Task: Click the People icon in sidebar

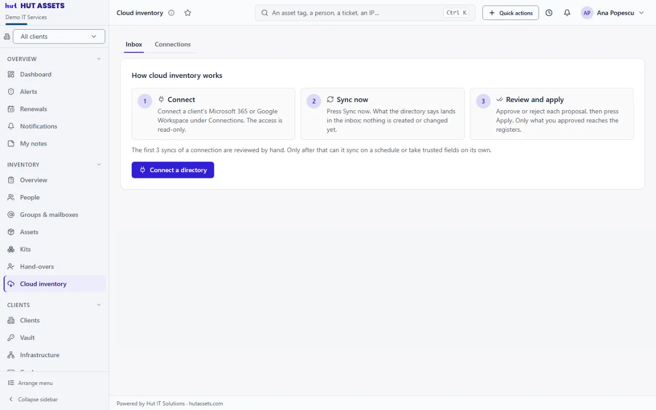Action: (x=11, y=197)
